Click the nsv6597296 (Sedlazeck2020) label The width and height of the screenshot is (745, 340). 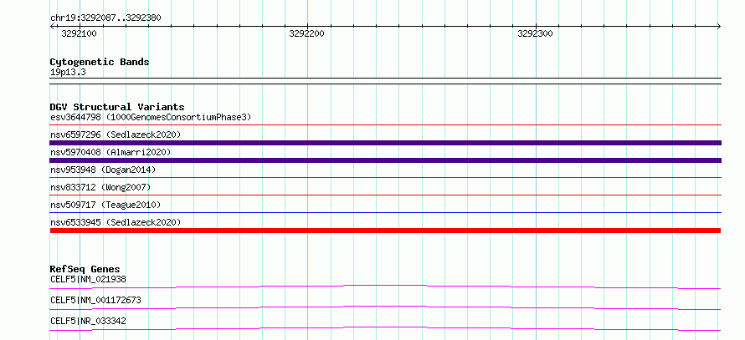click(x=116, y=134)
